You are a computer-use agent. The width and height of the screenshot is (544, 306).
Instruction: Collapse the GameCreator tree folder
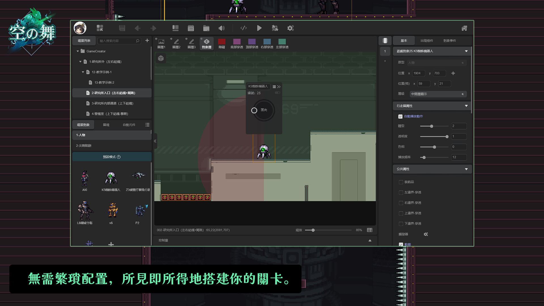[78, 51]
